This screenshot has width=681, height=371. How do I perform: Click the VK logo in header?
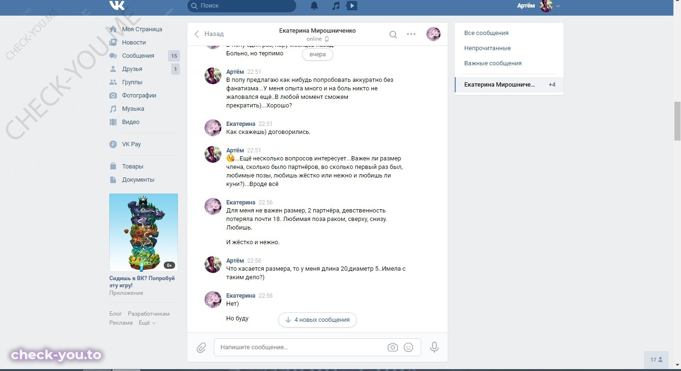click(117, 5)
